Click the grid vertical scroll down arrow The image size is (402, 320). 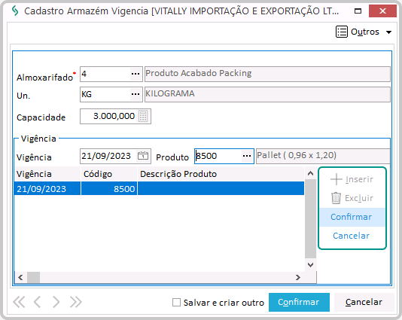pos(310,265)
